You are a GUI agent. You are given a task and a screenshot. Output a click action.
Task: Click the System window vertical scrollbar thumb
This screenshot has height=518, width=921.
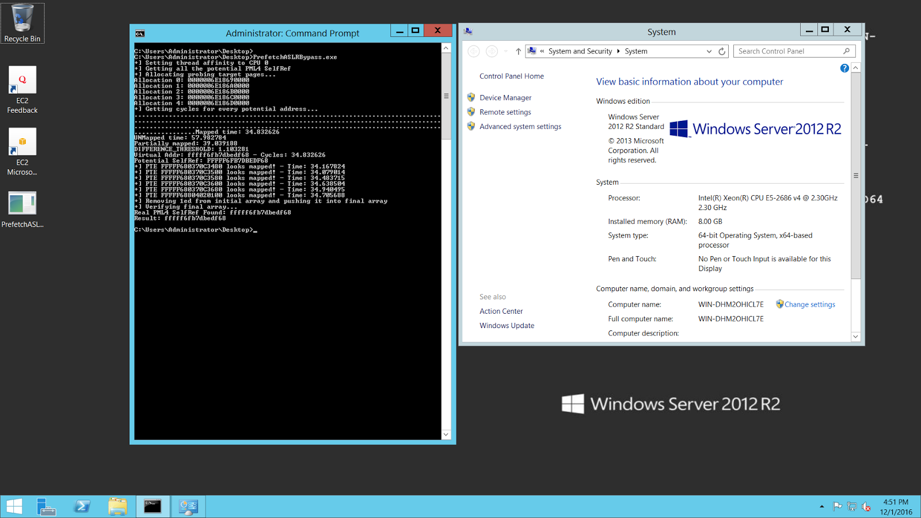pyautogui.click(x=855, y=176)
